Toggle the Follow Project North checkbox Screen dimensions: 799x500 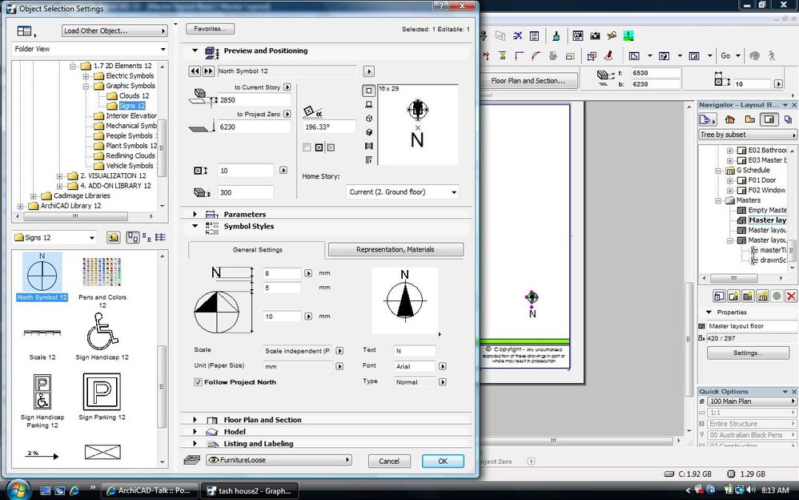[199, 382]
